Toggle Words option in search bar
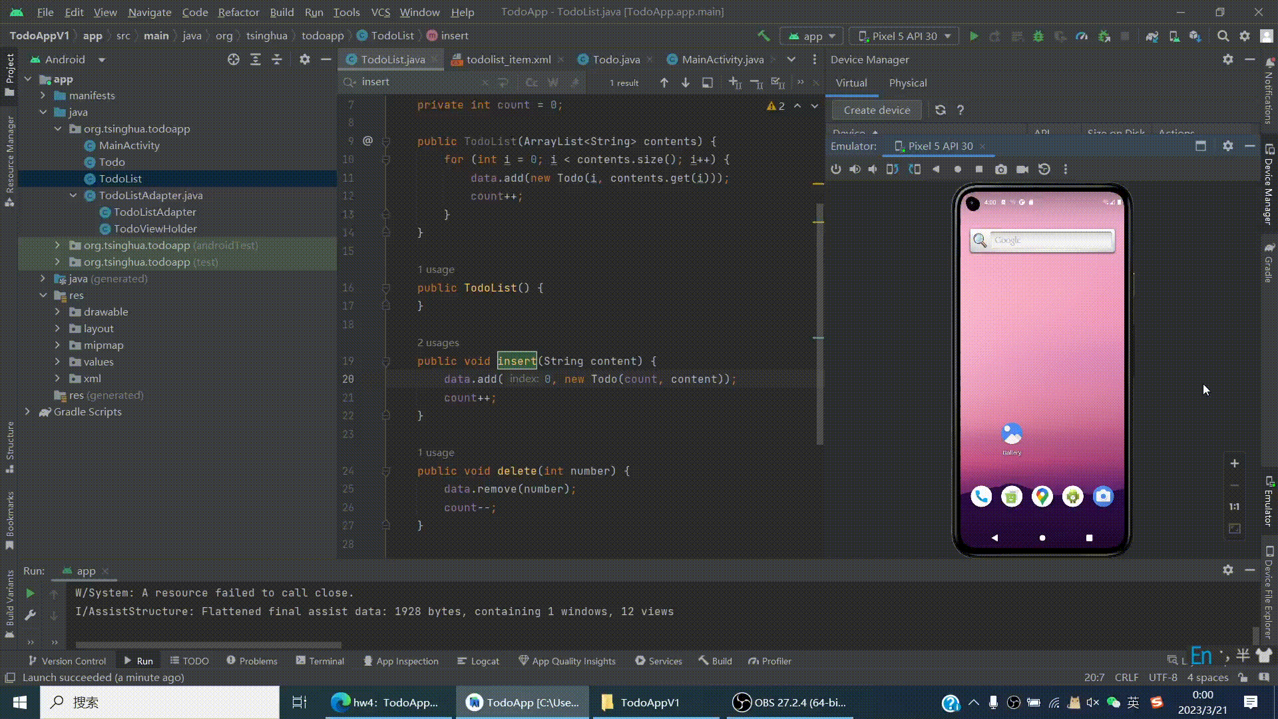 552,83
